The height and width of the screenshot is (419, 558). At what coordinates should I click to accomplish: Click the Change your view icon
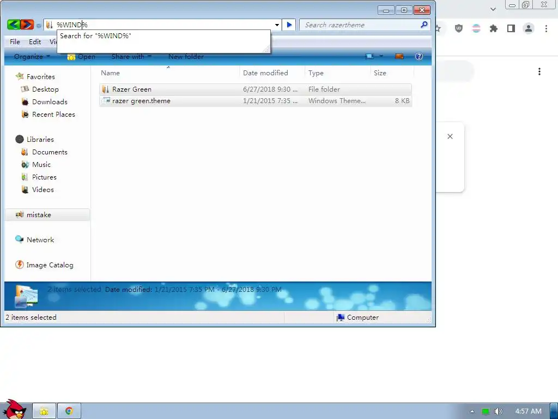[x=370, y=56]
